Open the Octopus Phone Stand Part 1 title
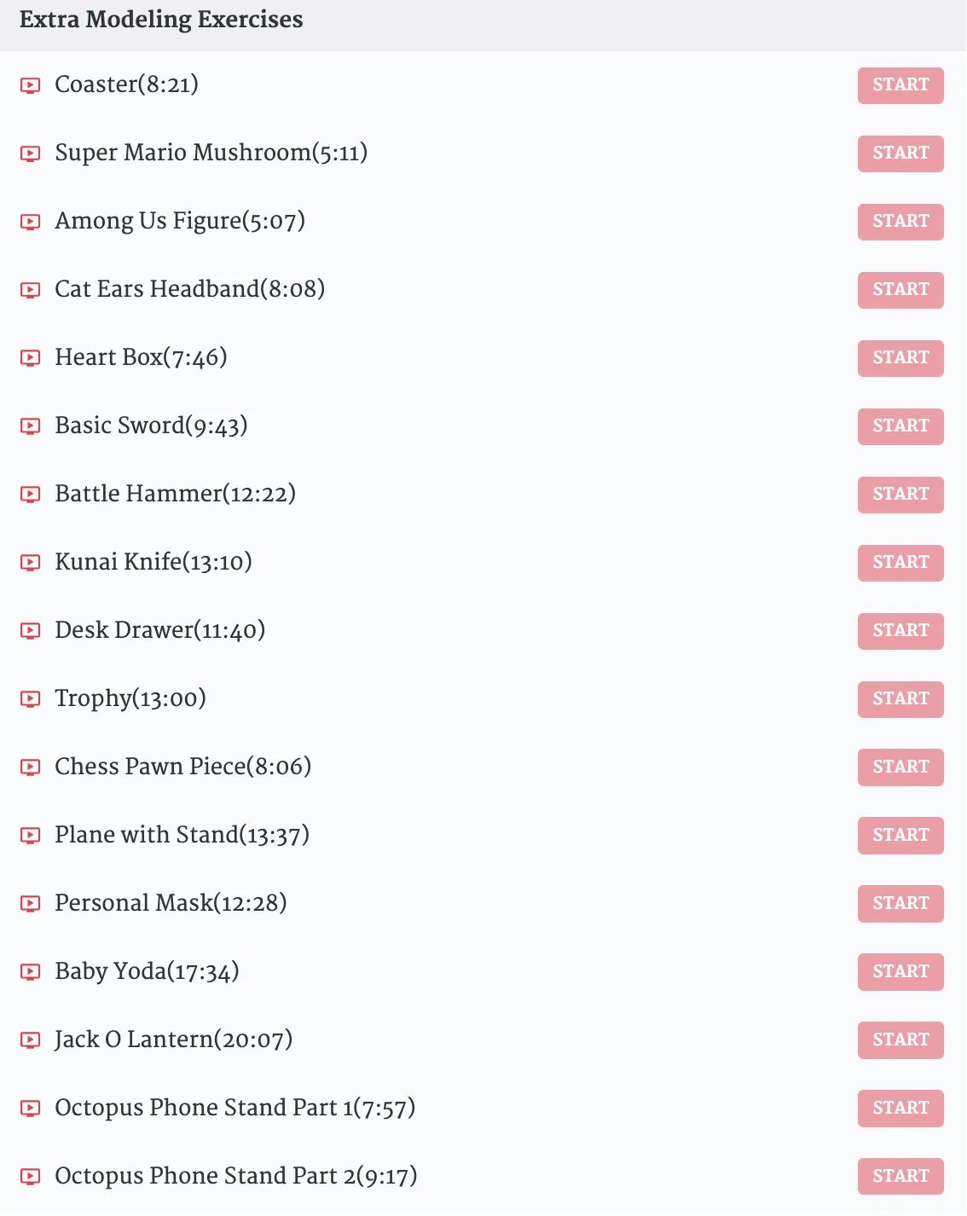Screen dimensions: 967x1216 point(235,1108)
